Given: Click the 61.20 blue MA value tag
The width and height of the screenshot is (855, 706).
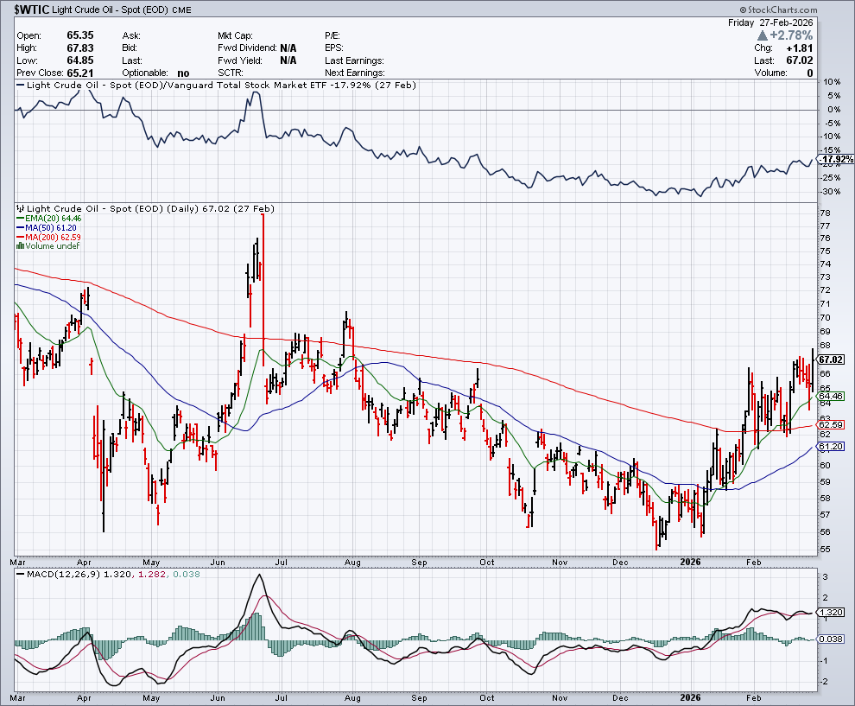Looking at the screenshot, I should tap(830, 447).
